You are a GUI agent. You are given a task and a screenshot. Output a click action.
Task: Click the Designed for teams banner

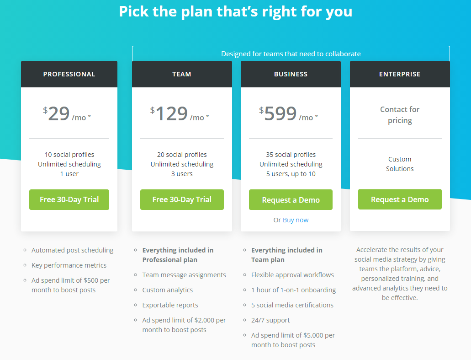pyautogui.click(x=291, y=54)
